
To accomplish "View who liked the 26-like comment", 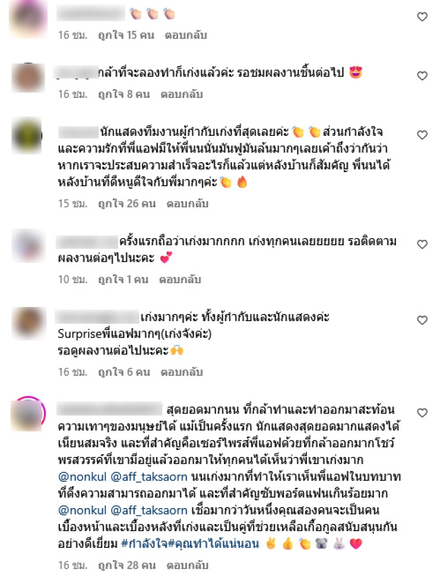I will tap(127, 203).
